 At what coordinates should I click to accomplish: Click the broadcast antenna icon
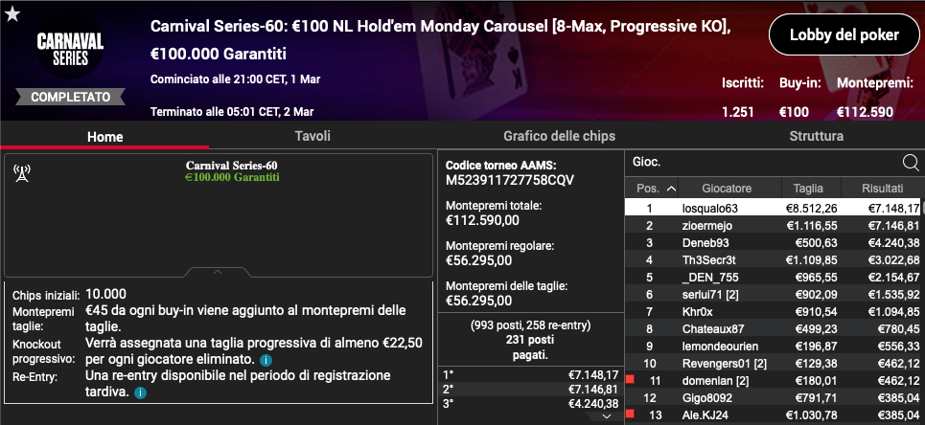click(x=22, y=173)
